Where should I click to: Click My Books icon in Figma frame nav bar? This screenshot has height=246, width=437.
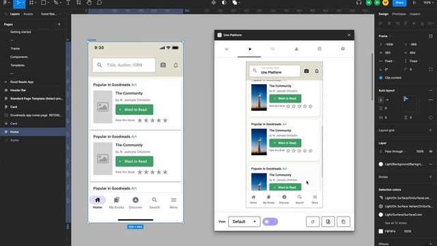[117, 200]
